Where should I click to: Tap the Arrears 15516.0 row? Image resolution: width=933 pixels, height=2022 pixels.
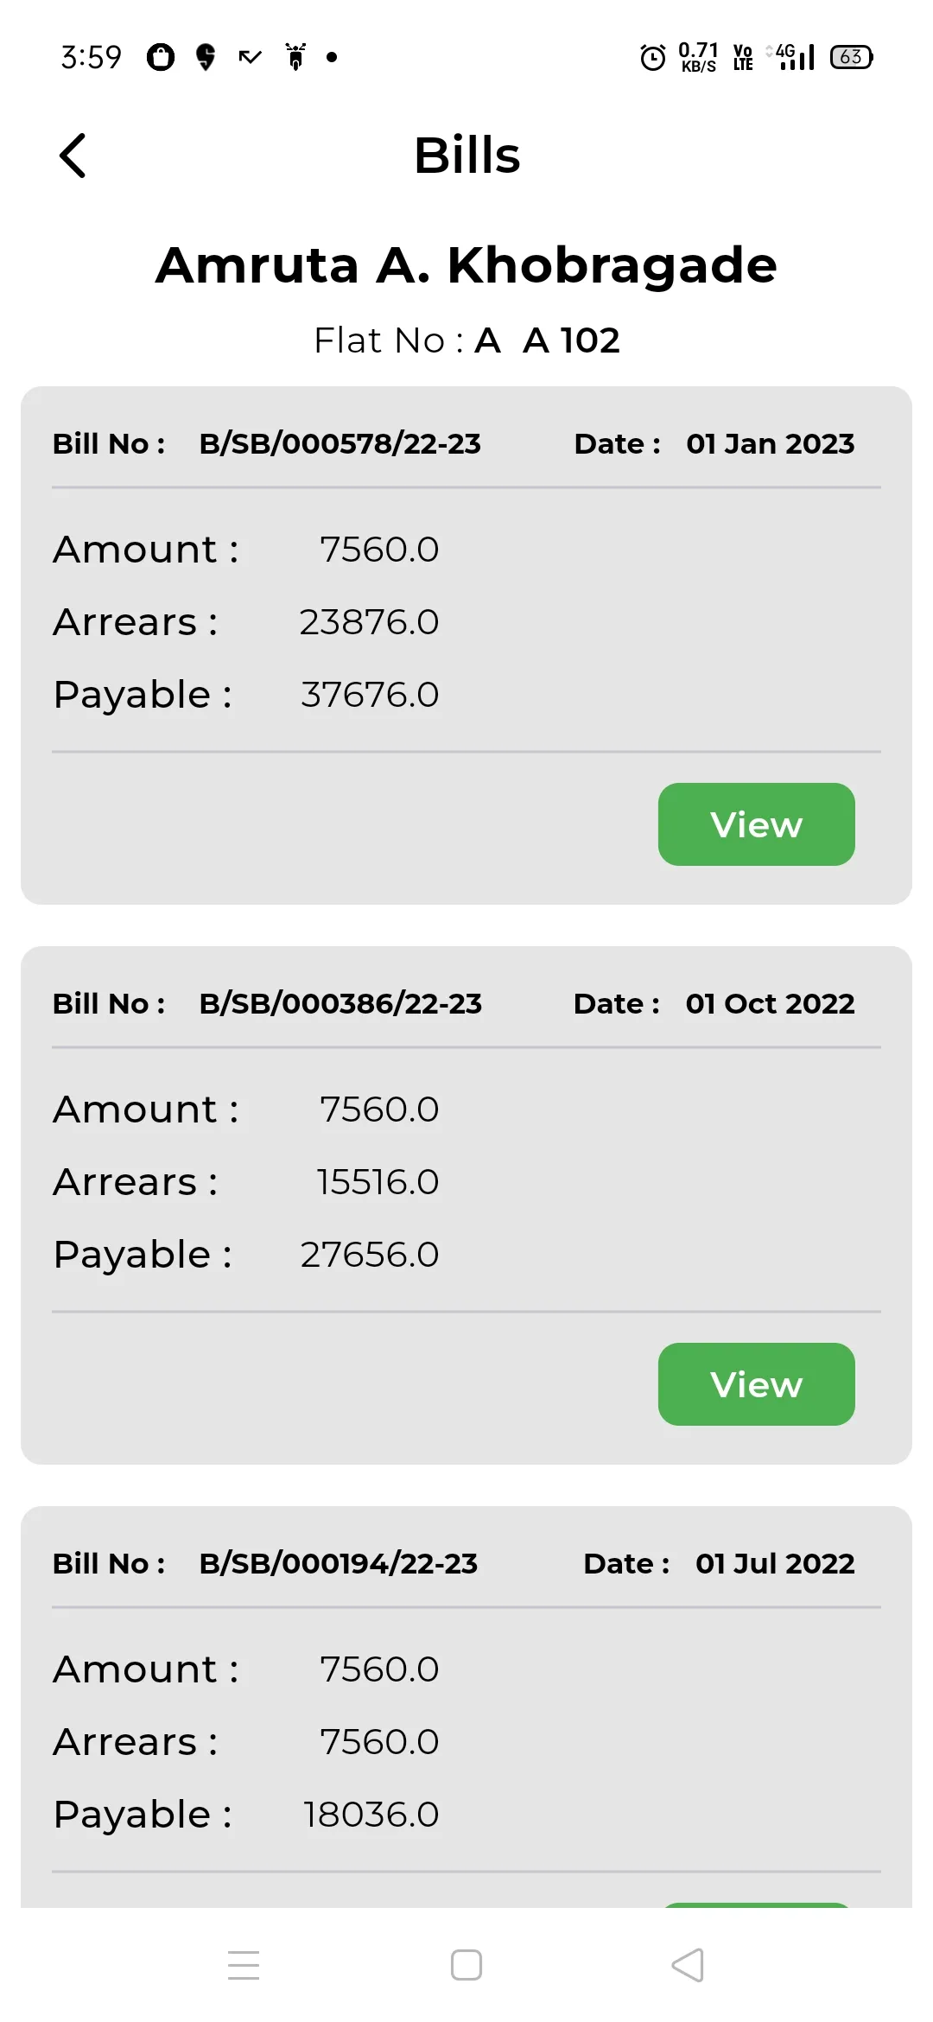tap(246, 1182)
